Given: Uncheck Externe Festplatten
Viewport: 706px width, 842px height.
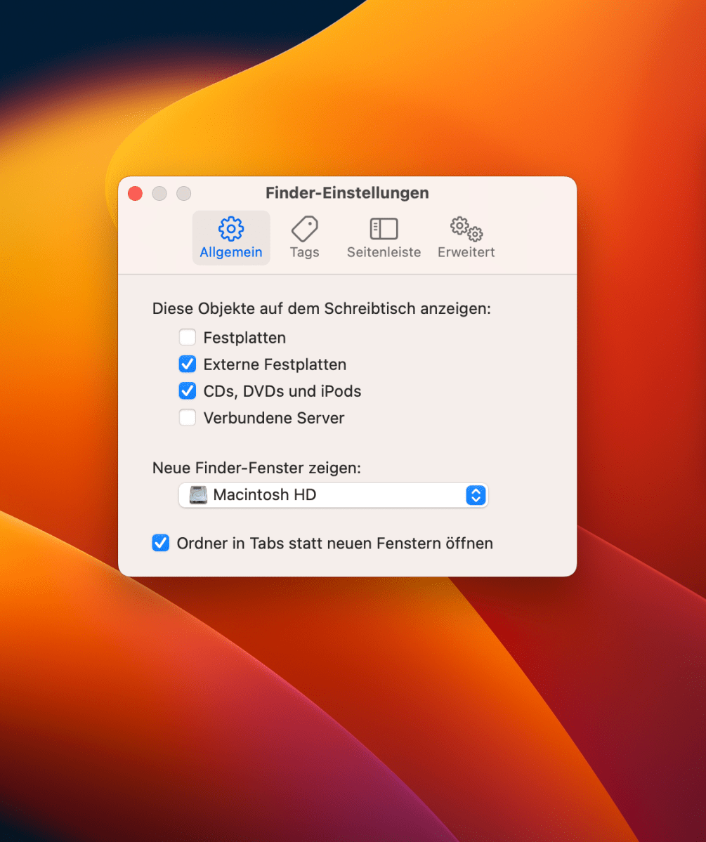Looking at the screenshot, I should [x=188, y=364].
